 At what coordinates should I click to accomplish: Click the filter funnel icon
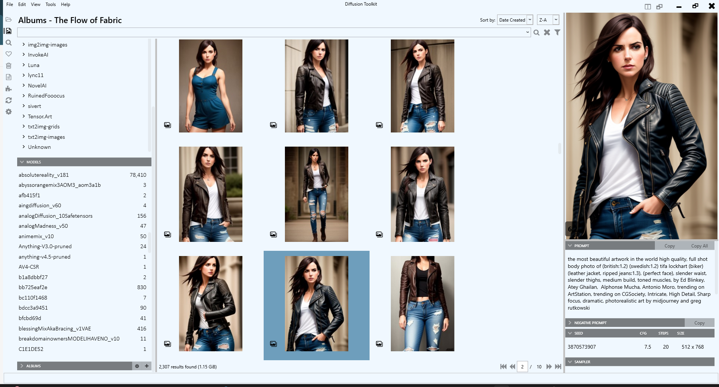pos(557,32)
